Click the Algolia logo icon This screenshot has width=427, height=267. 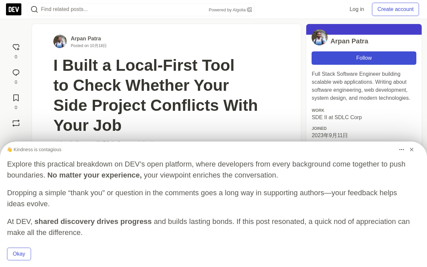pos(249,10)
